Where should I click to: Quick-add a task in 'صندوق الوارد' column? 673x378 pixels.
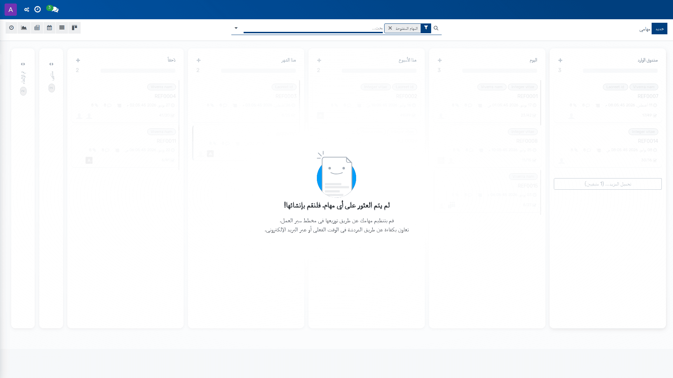(x=560, y=60)
